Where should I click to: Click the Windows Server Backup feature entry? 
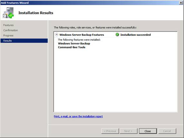coord(74,44)
